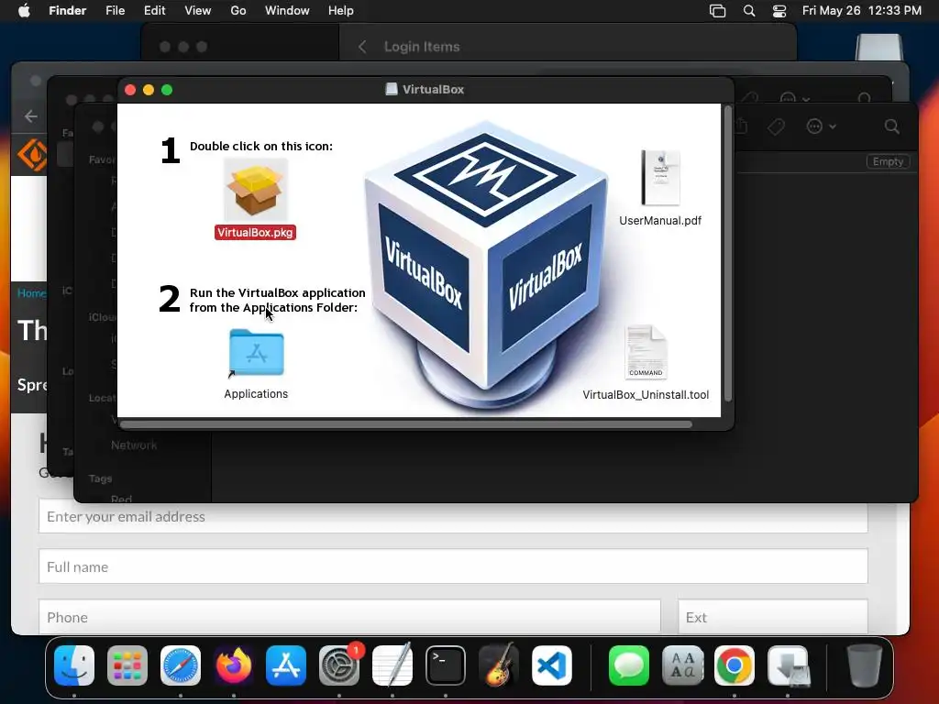Open the Edit menu
Screen dimensions: 939x704
pyautogui.click(x=154, y=11)
